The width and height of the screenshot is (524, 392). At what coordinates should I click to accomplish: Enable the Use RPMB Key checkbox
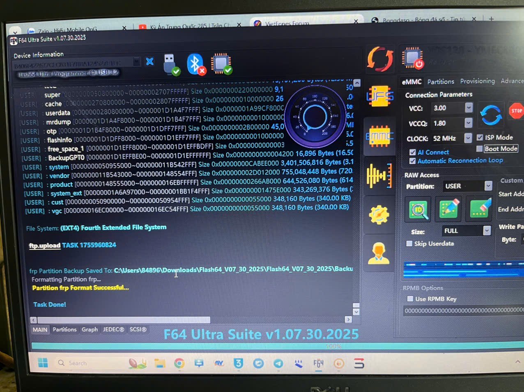click(410, 299)
